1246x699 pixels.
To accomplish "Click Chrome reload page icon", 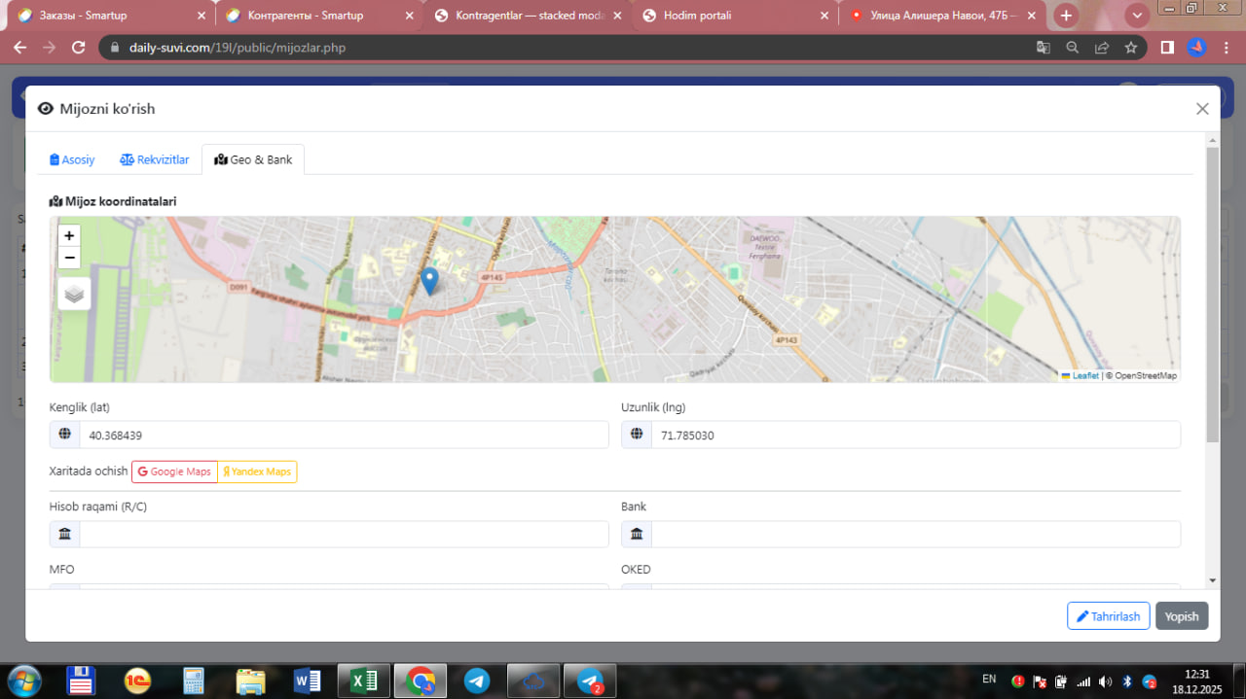I will pyautogui.click(x=79, y=47).
